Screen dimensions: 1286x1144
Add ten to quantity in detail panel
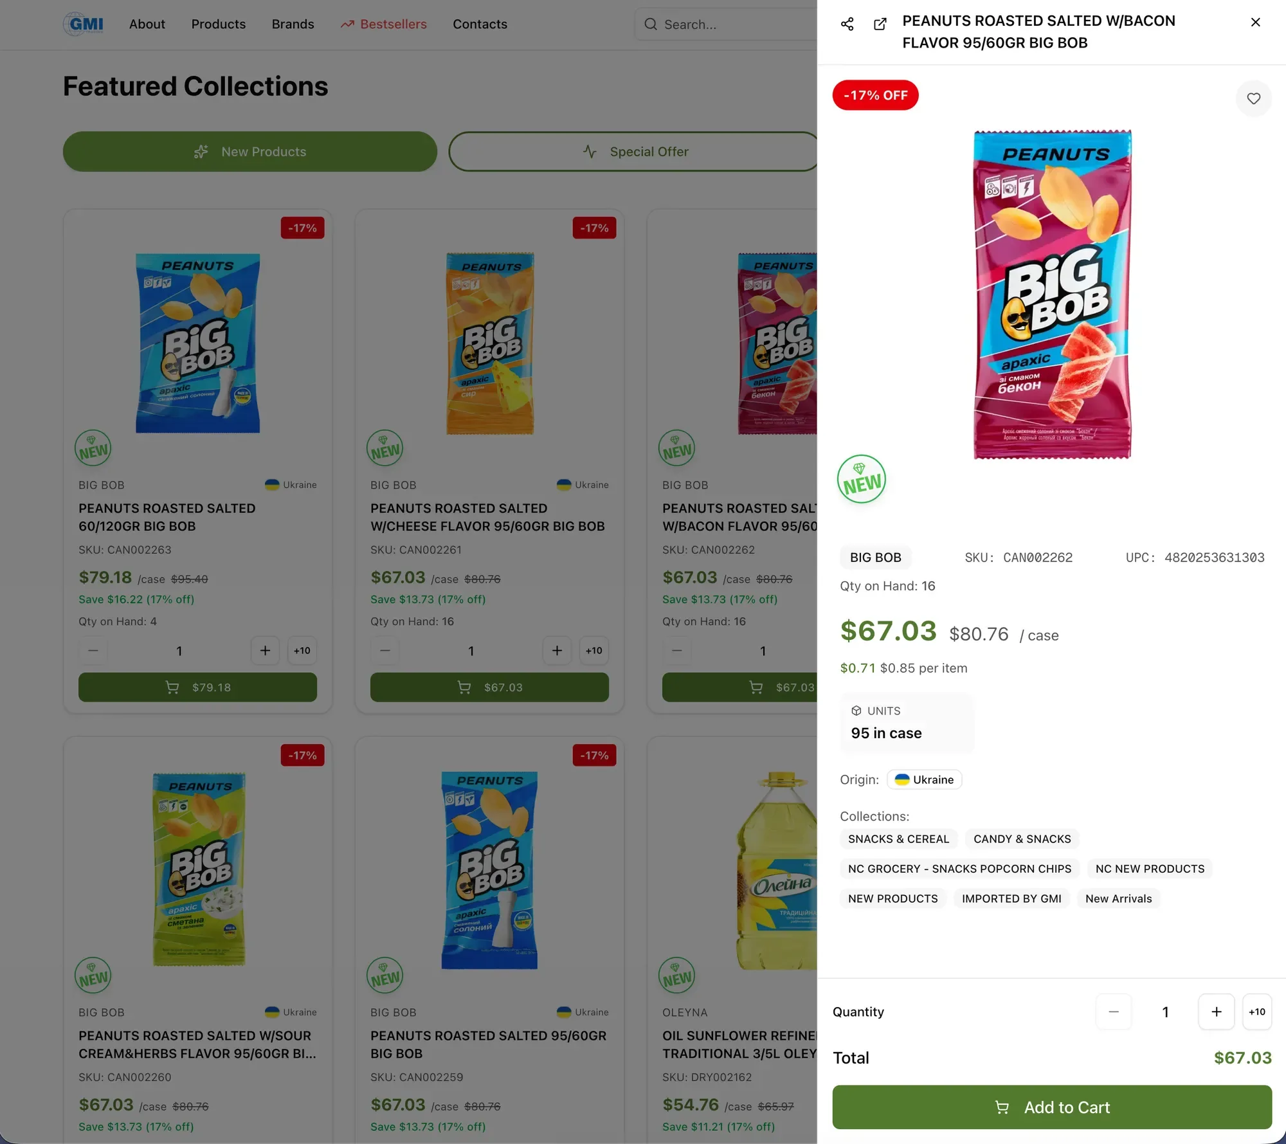click(1256, 1011)
